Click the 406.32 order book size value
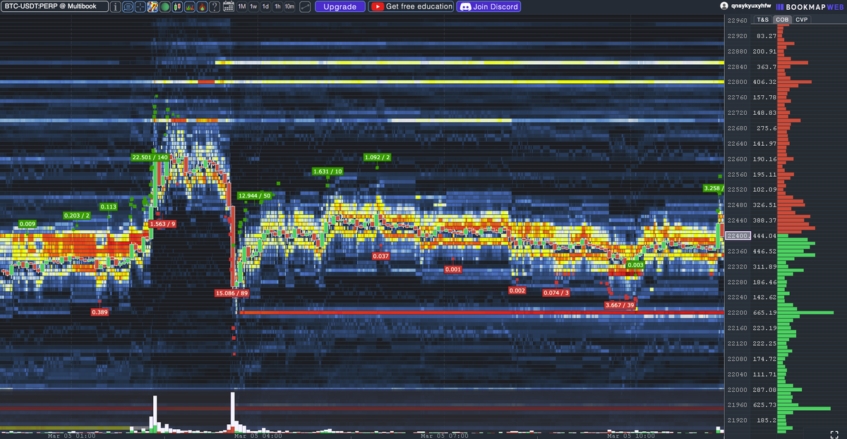 click(x=765, y=82)
